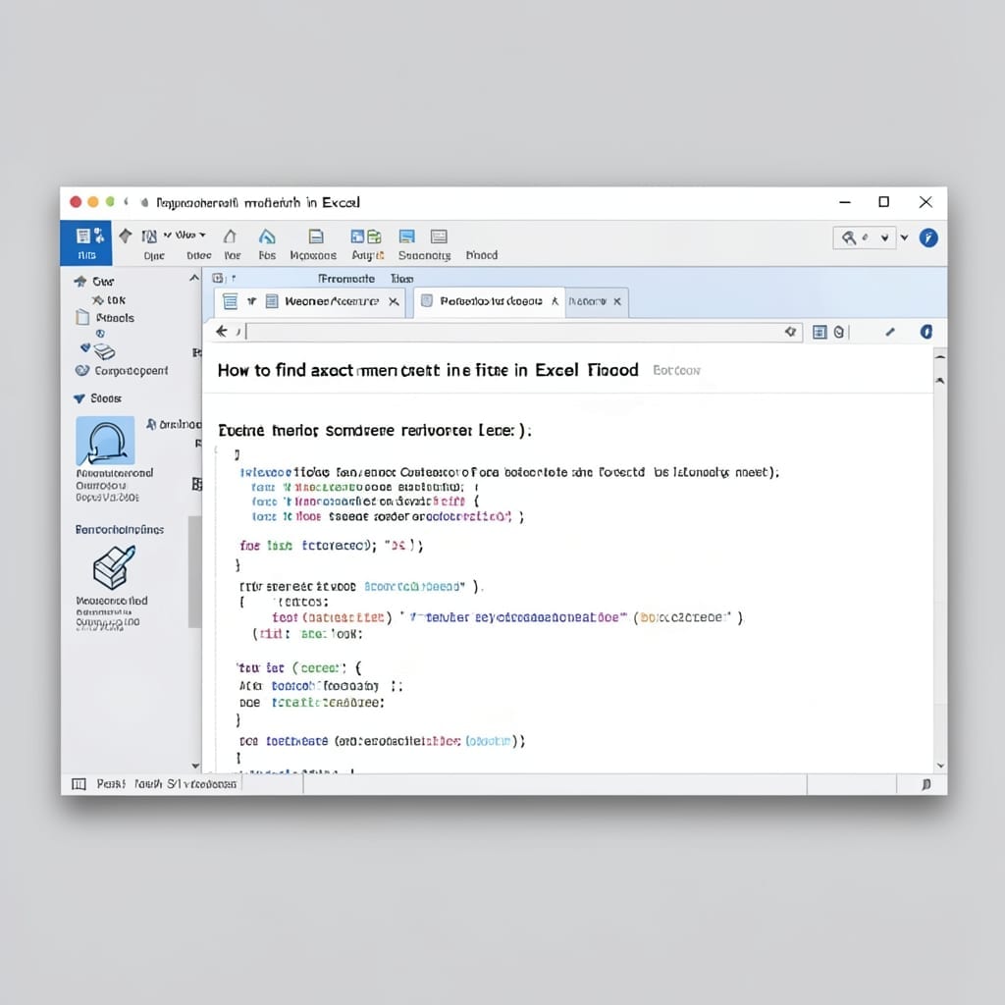The image size is (1005, 1005).
Task: Select the blue house icon in the ribbon
Action: point(267,237)
